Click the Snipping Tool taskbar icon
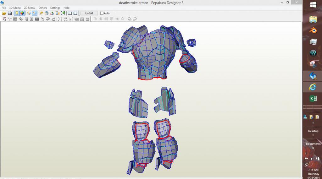This screenshot has height=179, width=322. (313, 64)
